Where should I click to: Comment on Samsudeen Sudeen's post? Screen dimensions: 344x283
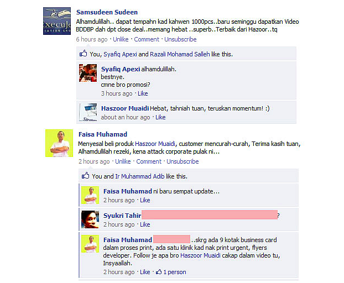147,39
